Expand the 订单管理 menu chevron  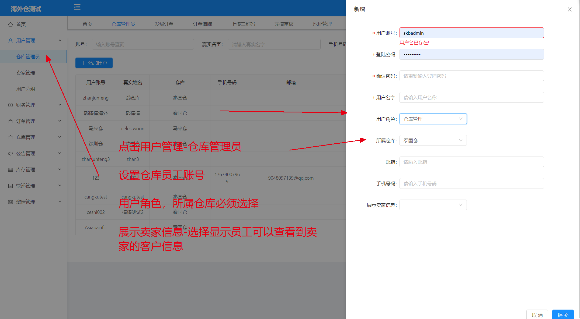pos(60,121)
